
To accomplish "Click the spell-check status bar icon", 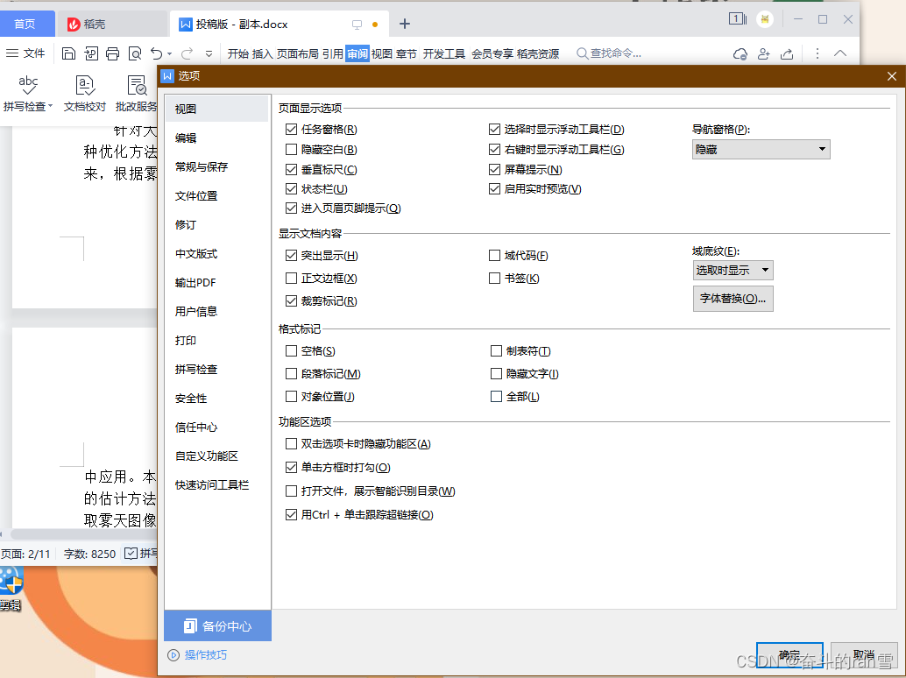I will (x=131, y=554).
